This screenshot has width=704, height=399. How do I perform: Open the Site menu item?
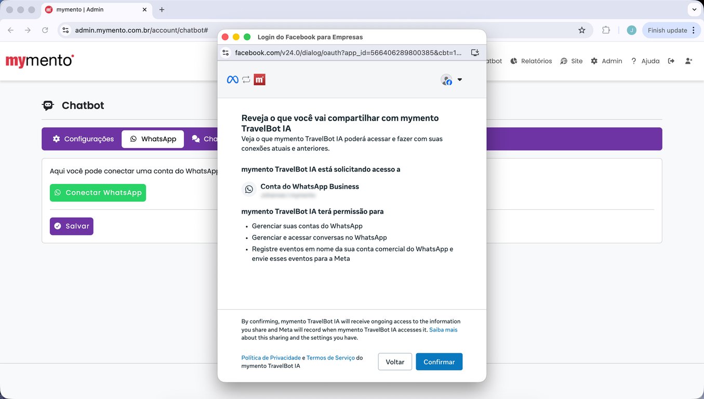[x=572, y=61]
